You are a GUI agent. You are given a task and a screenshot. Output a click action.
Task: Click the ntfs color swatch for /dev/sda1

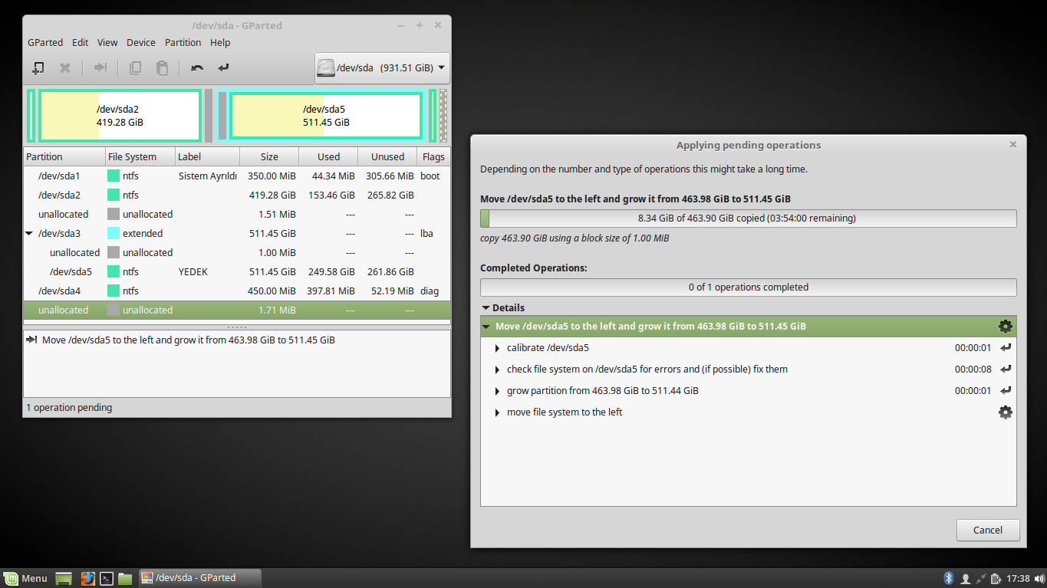(114, 176)
